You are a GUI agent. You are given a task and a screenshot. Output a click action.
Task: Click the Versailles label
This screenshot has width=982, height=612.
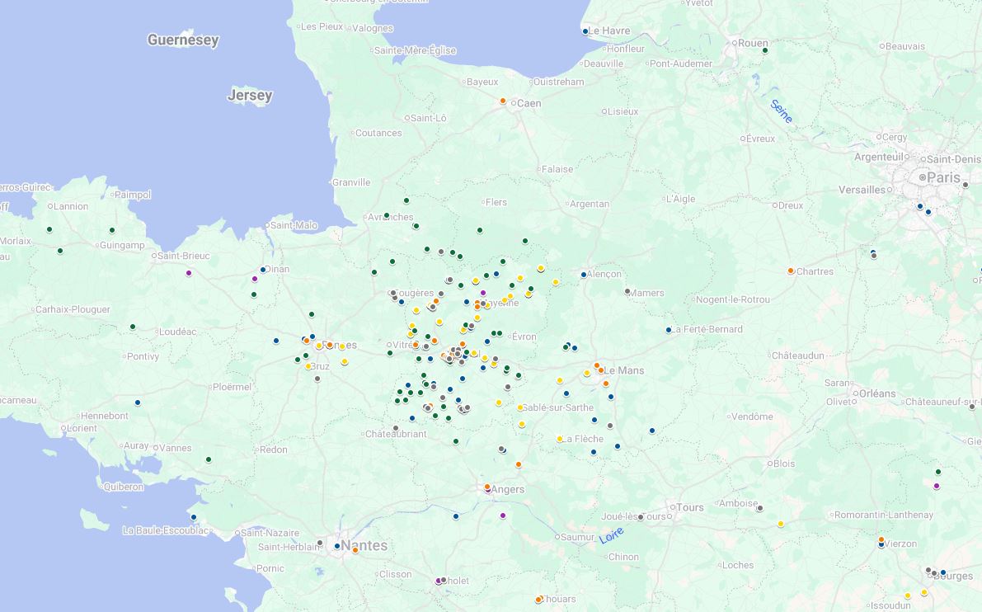pos(862,189)
